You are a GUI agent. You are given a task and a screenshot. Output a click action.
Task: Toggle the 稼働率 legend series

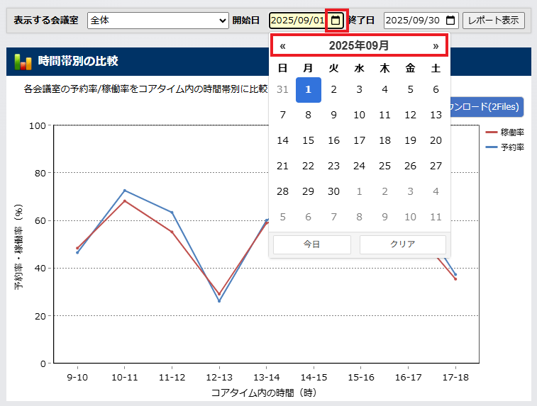click(x=505, y=132)
